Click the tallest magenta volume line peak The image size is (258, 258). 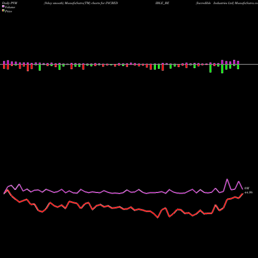click(x=227, y=180)
